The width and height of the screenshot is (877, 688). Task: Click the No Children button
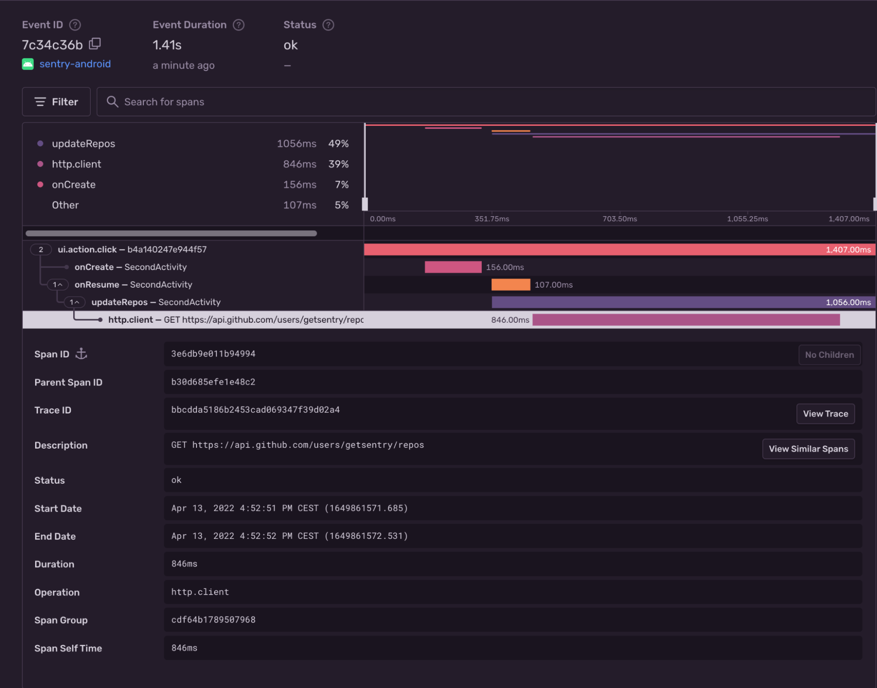[829, 355]
